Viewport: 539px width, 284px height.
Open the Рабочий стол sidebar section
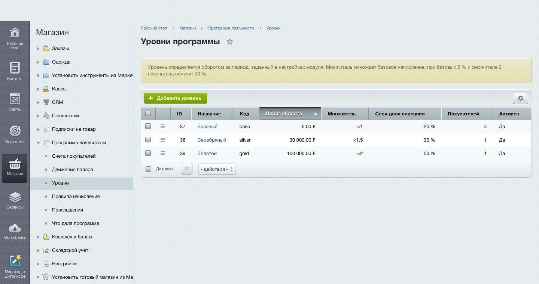[x=15, y=38]
